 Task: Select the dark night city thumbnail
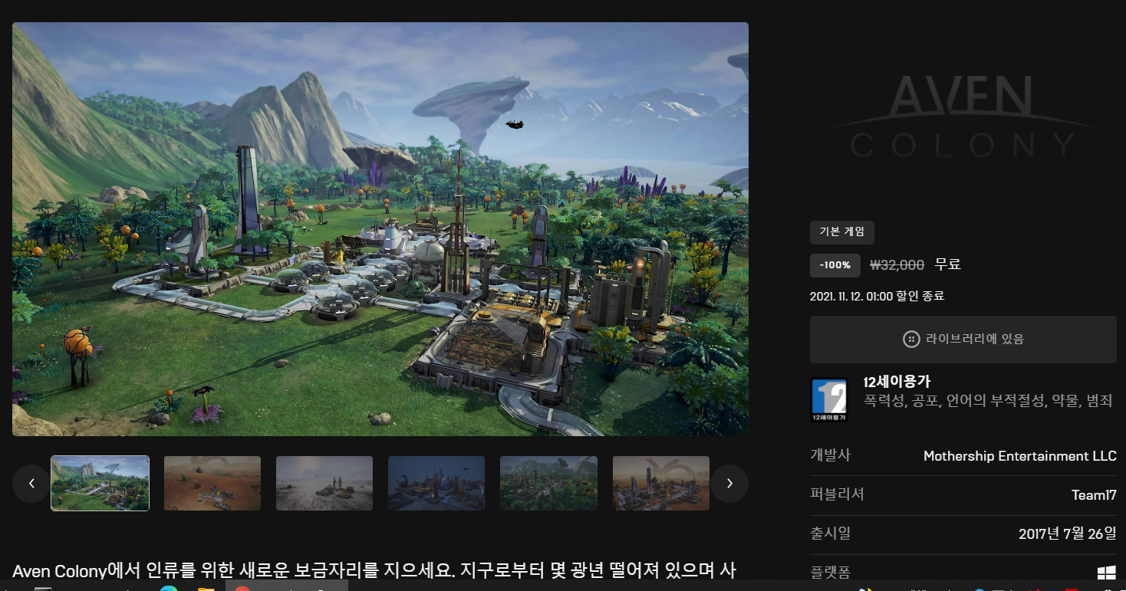pos(436,484)
